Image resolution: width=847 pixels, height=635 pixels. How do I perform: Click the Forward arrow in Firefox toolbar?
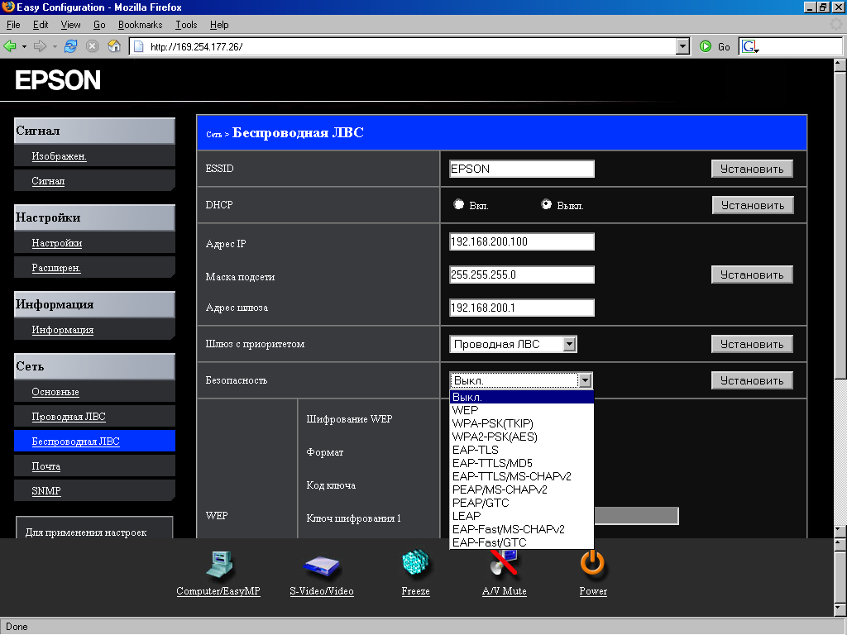[40, 46]
